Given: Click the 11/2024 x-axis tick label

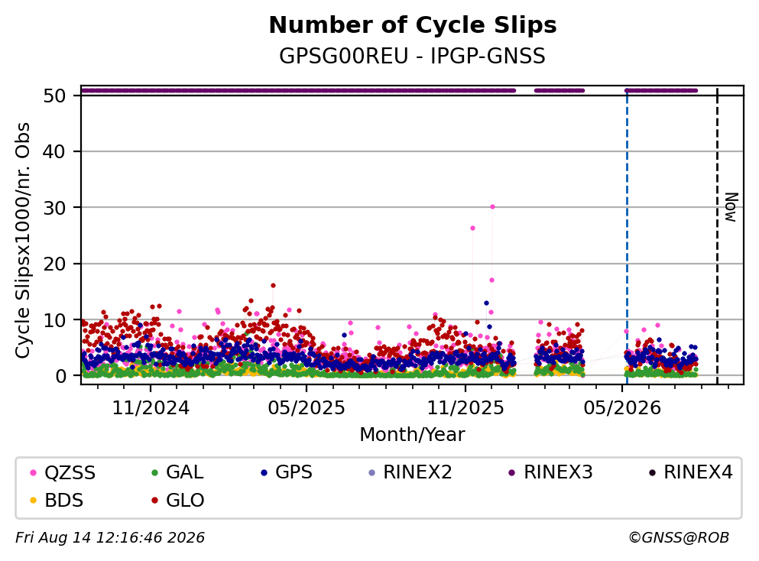Looking at the screenshot, I should (x=151, y=409).
